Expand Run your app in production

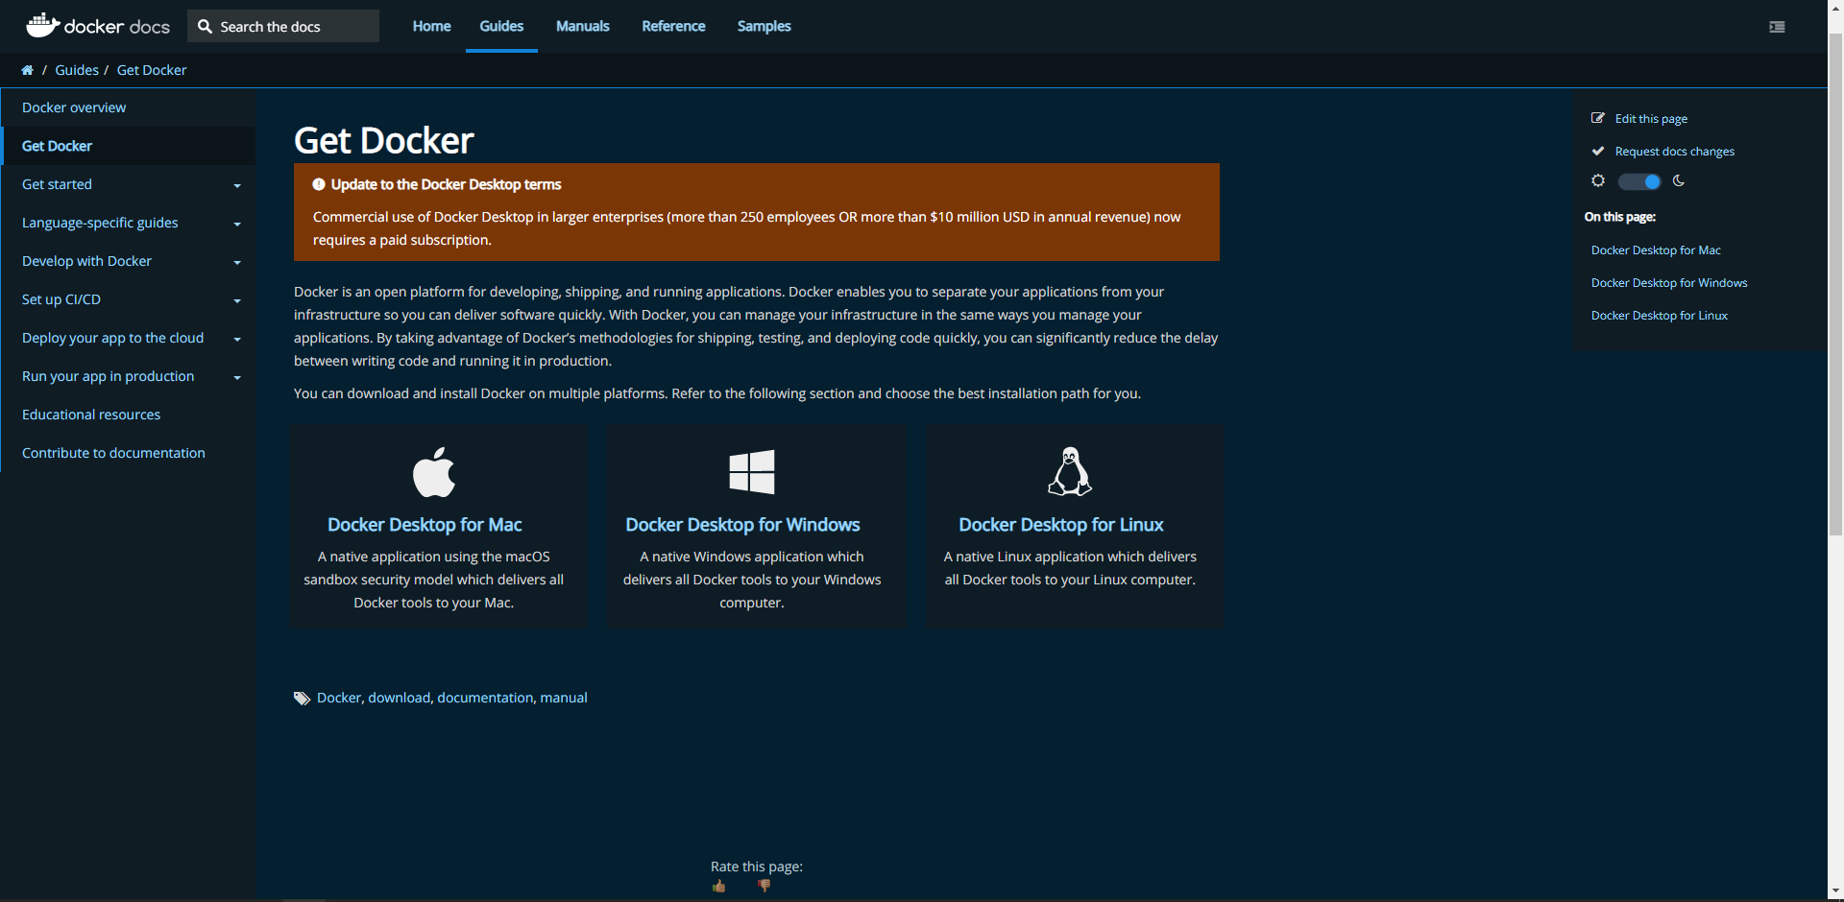(237, 377)
